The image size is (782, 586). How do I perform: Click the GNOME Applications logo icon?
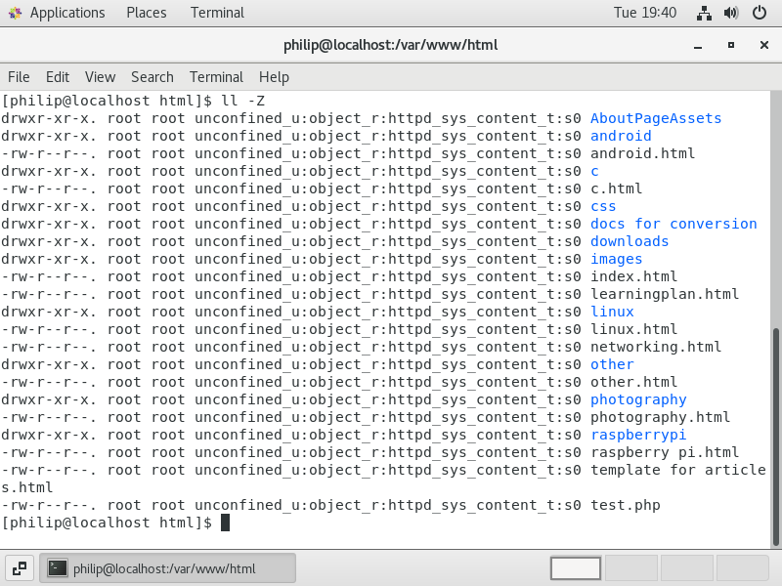coord(15,13)
